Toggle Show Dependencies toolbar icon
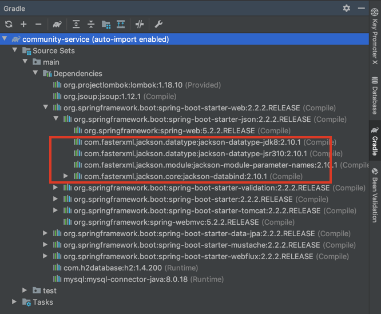 tap(121, 24)
